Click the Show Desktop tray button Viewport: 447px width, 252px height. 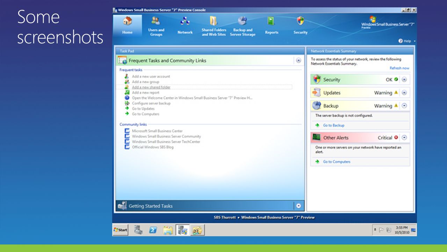tap(413, 230)
